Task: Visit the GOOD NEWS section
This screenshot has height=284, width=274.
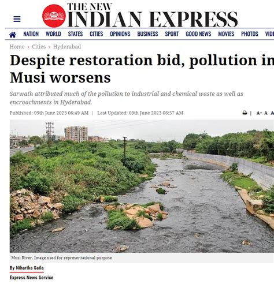Action: (198, 34)
